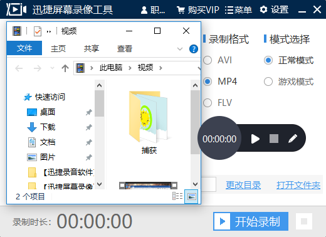The image size is (326, 237).
Task: Expand the chevron after 视频 in address bar
Action: coord(160,68)
